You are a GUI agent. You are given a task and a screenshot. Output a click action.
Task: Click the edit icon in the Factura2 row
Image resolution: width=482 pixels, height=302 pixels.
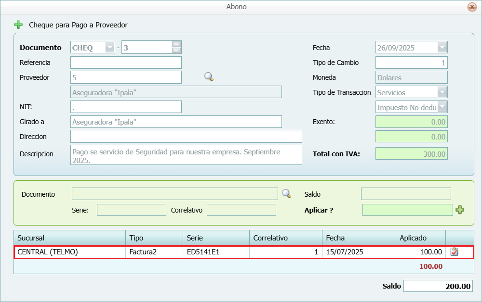pyautogui.click(x=454, y=252)
